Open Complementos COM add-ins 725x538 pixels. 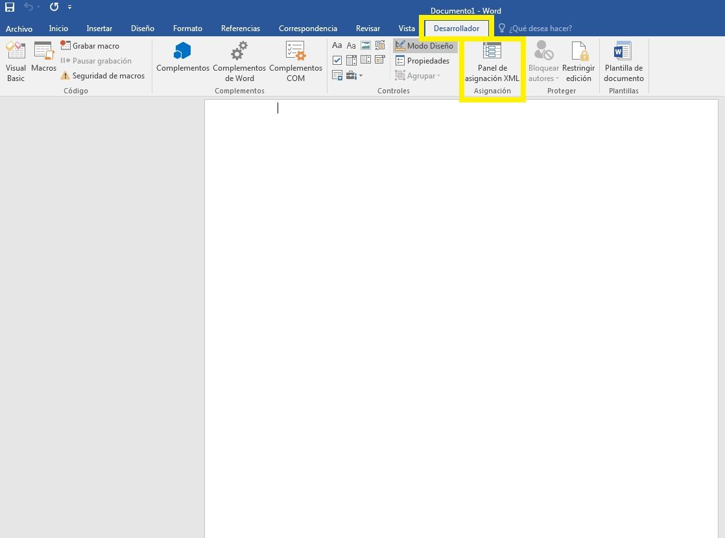pos(296,51)
